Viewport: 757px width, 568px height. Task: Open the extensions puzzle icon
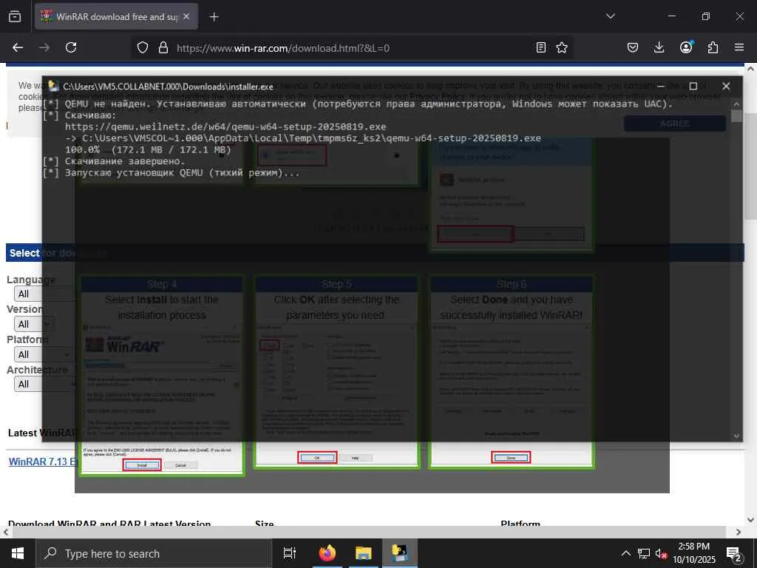(x=713, y=47)
